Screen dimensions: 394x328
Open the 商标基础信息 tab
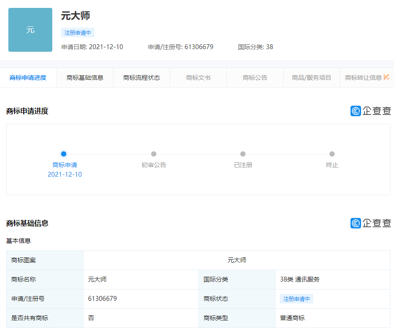pos(85,78)
